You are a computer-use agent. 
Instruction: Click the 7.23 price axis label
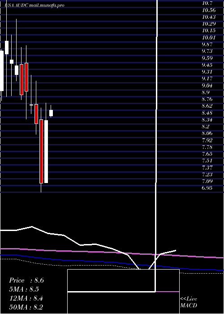(207, 174)
